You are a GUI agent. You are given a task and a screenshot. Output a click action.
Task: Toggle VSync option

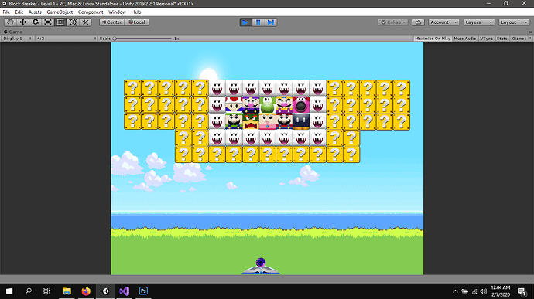[x=486, y=39]
